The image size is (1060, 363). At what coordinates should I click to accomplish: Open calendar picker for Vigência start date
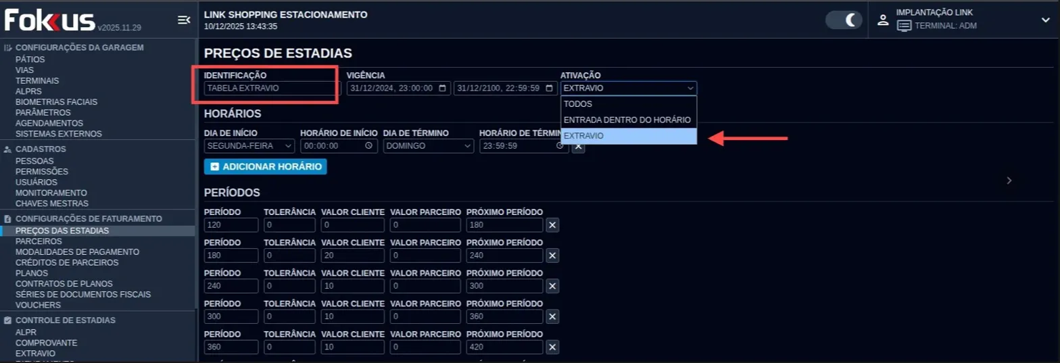(x=443, y=89)
